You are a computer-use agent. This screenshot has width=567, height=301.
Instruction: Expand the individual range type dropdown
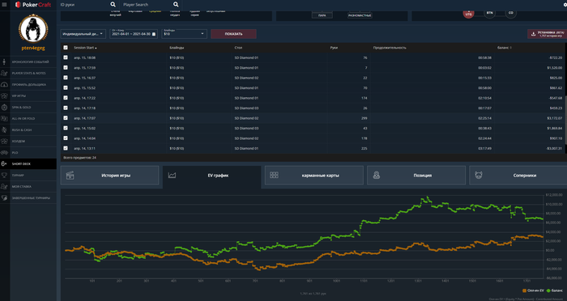coord(83,34)
